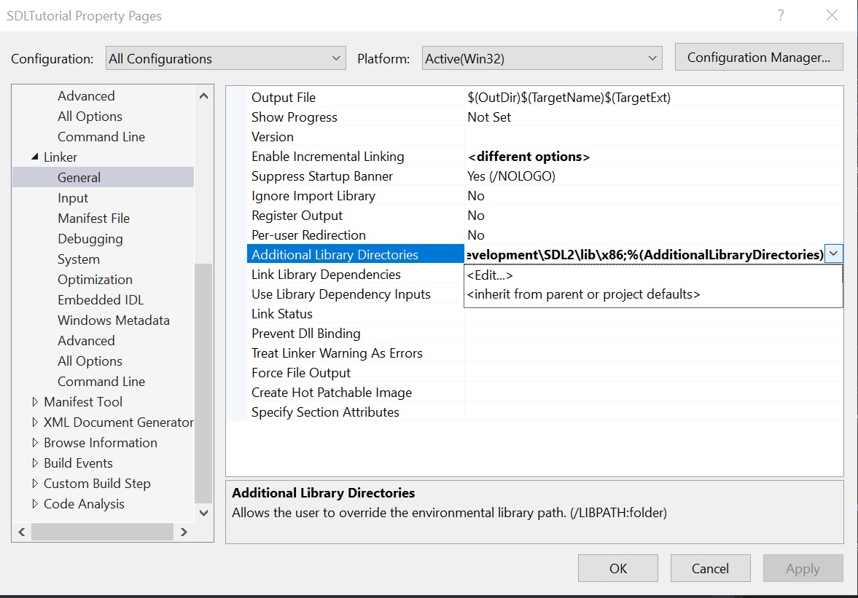Expand the Browse Information node

(35, 442)
